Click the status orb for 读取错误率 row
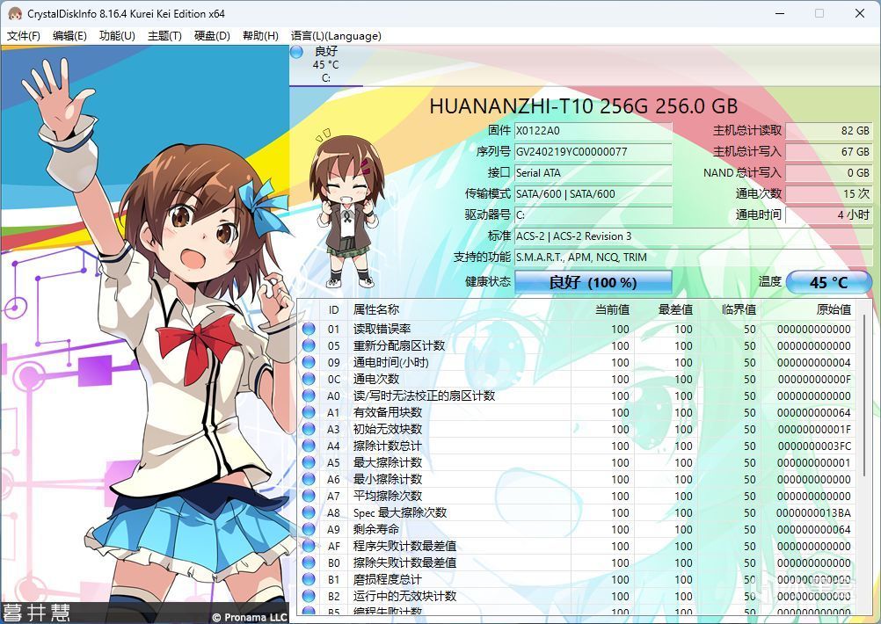 coord(309,329)
